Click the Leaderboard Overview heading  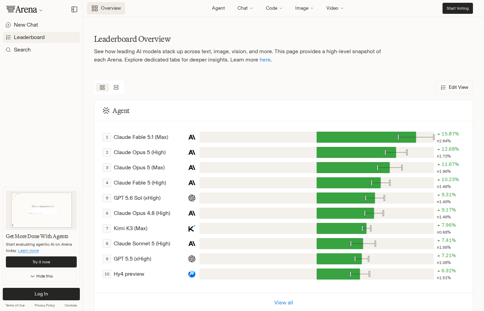[x=132, y=39]
